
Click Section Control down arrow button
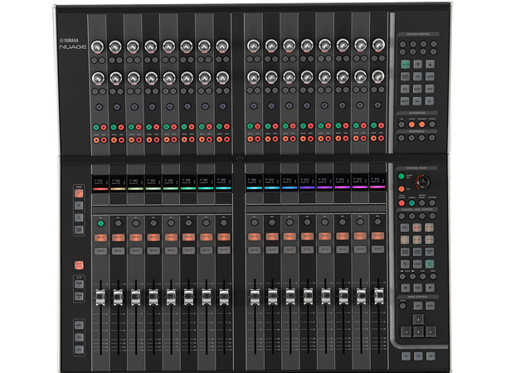click(x=417, y=64)
